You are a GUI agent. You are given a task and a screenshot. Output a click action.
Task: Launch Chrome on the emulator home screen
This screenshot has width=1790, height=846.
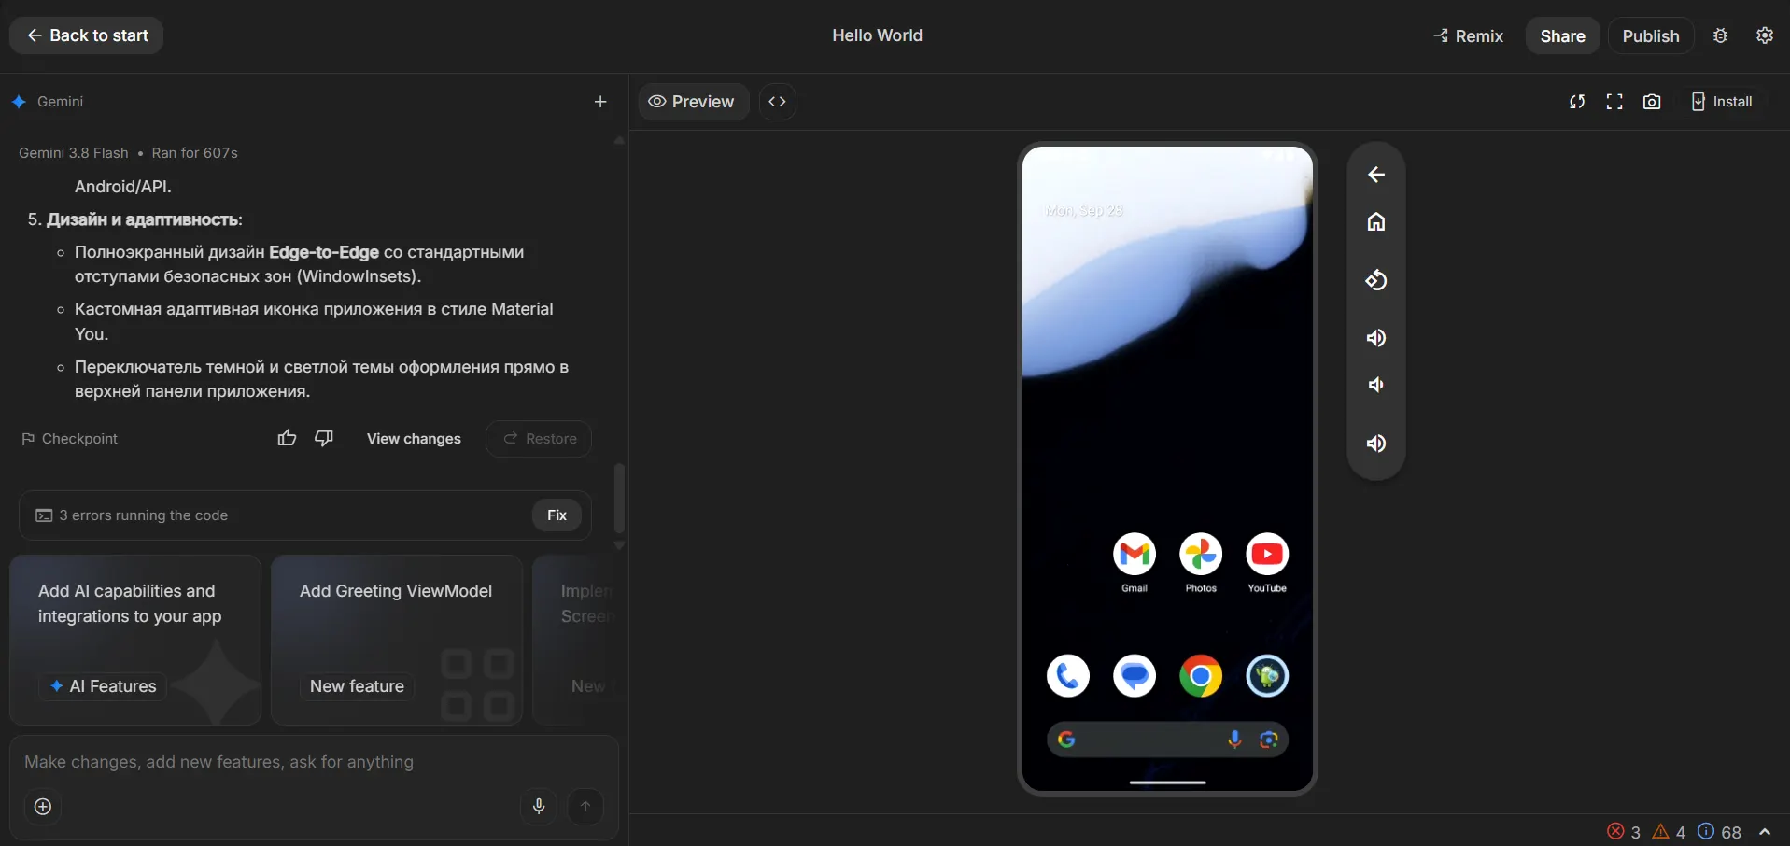coord(1201,676)
